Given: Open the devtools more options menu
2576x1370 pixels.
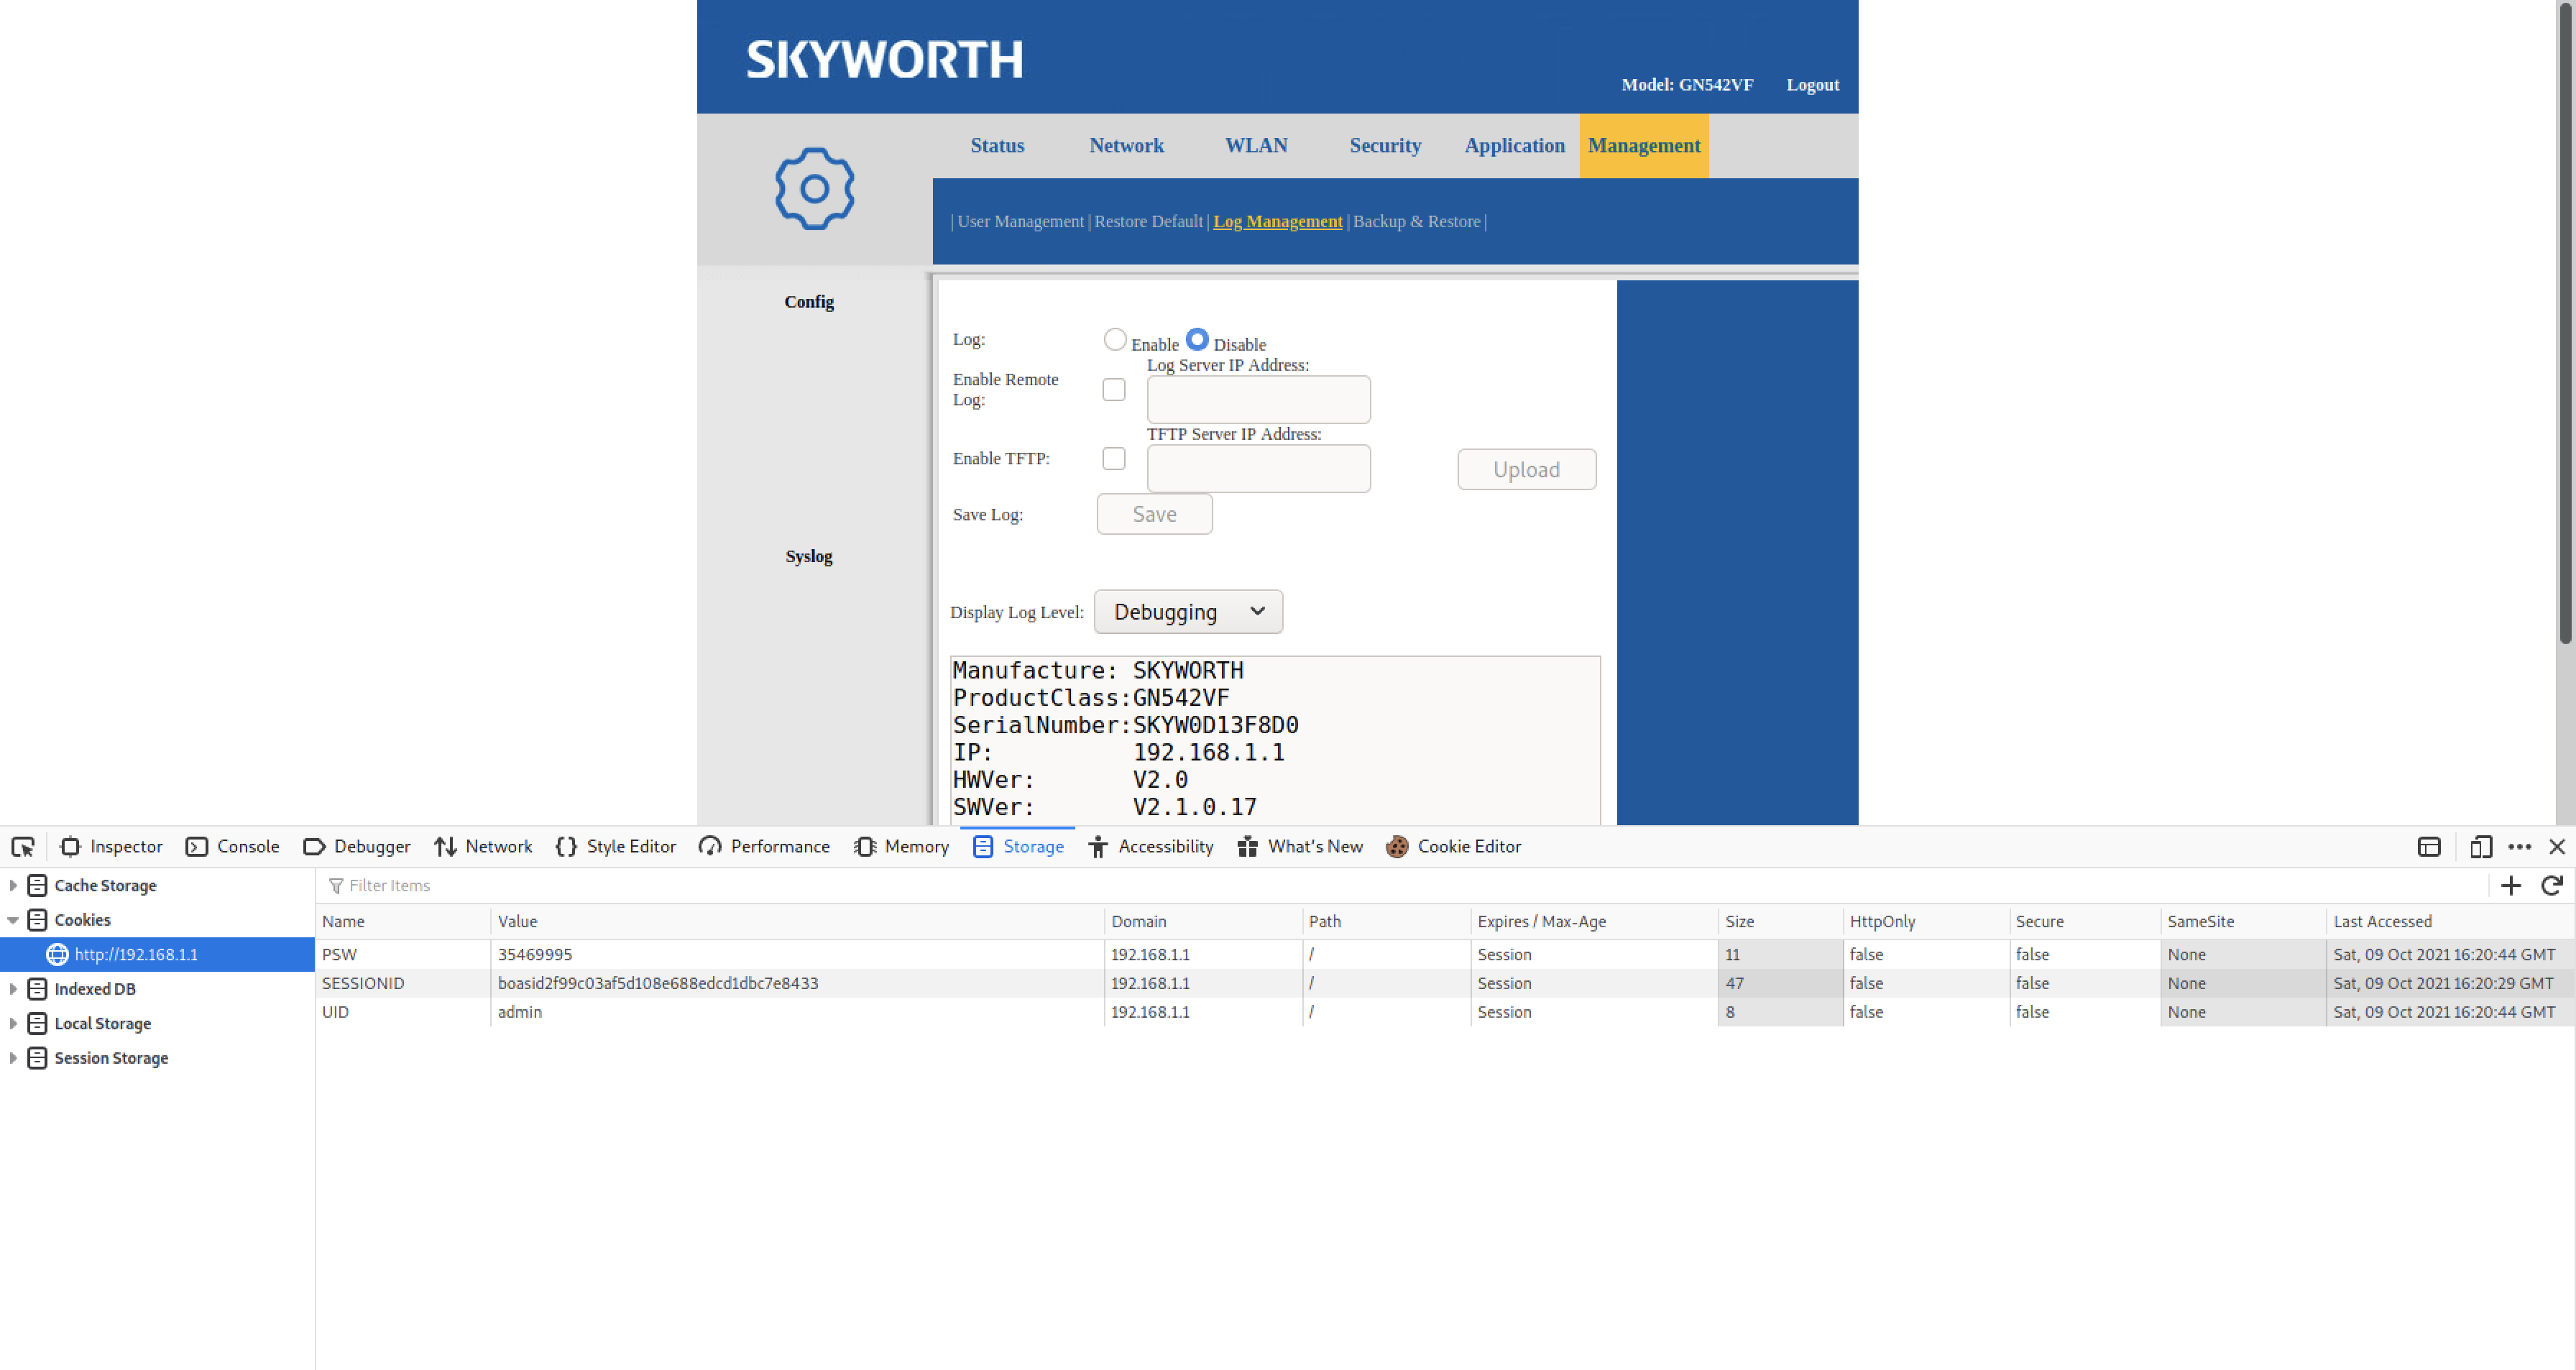Looking at the screenshot, I should 2520,847.
